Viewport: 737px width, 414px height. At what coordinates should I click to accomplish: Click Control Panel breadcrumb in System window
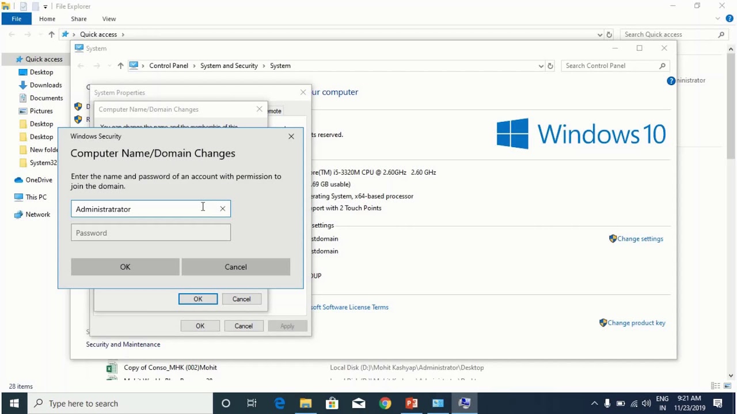(x=169, y=66)
